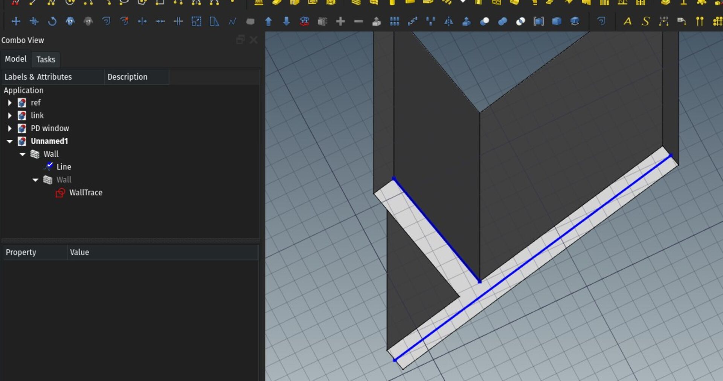Select the Text tool letter A
Viewport: 723px width, 381px height.
tap(627, 21)
